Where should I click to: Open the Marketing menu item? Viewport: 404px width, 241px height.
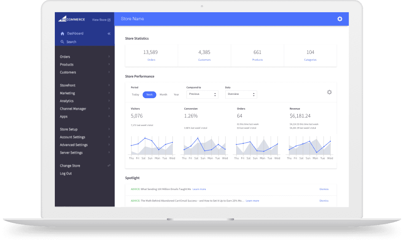click(67, 93)
